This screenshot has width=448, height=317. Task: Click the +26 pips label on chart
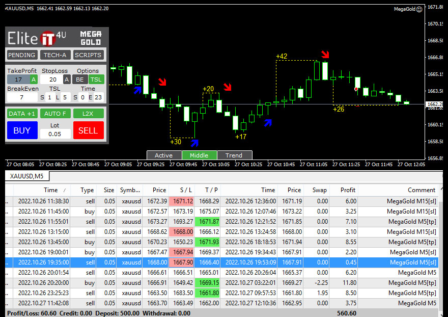click(339, 109)
